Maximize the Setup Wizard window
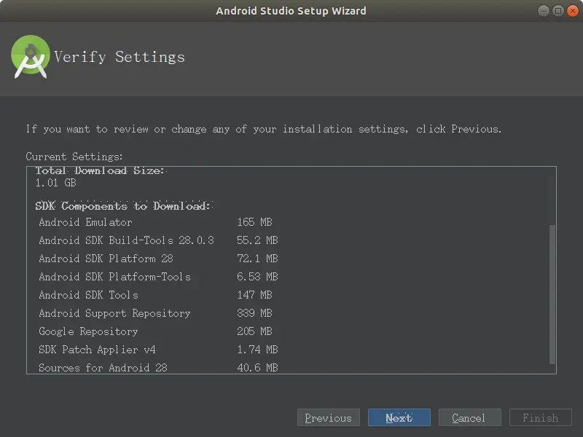The width and height of the screenshot is (583, 437). click(557, 11)
